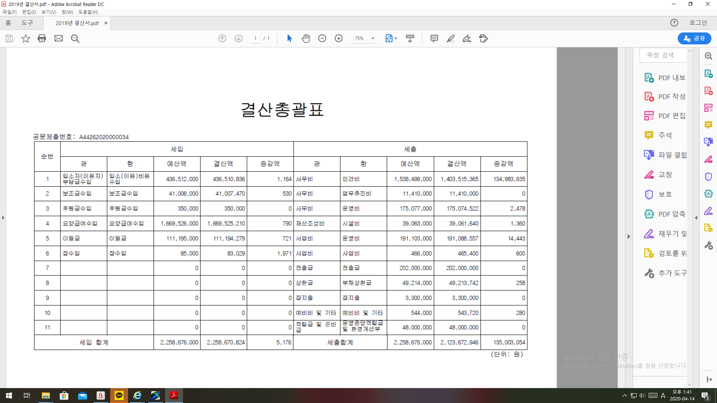Expand the left navigation pane arrow

tap(3, 218)
